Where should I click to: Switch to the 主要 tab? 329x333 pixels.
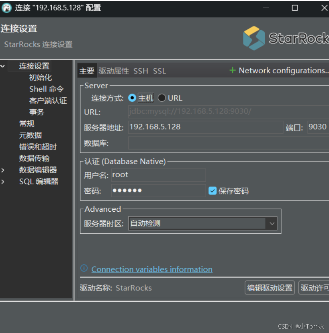pyautogui.click(x=87, y=71)
